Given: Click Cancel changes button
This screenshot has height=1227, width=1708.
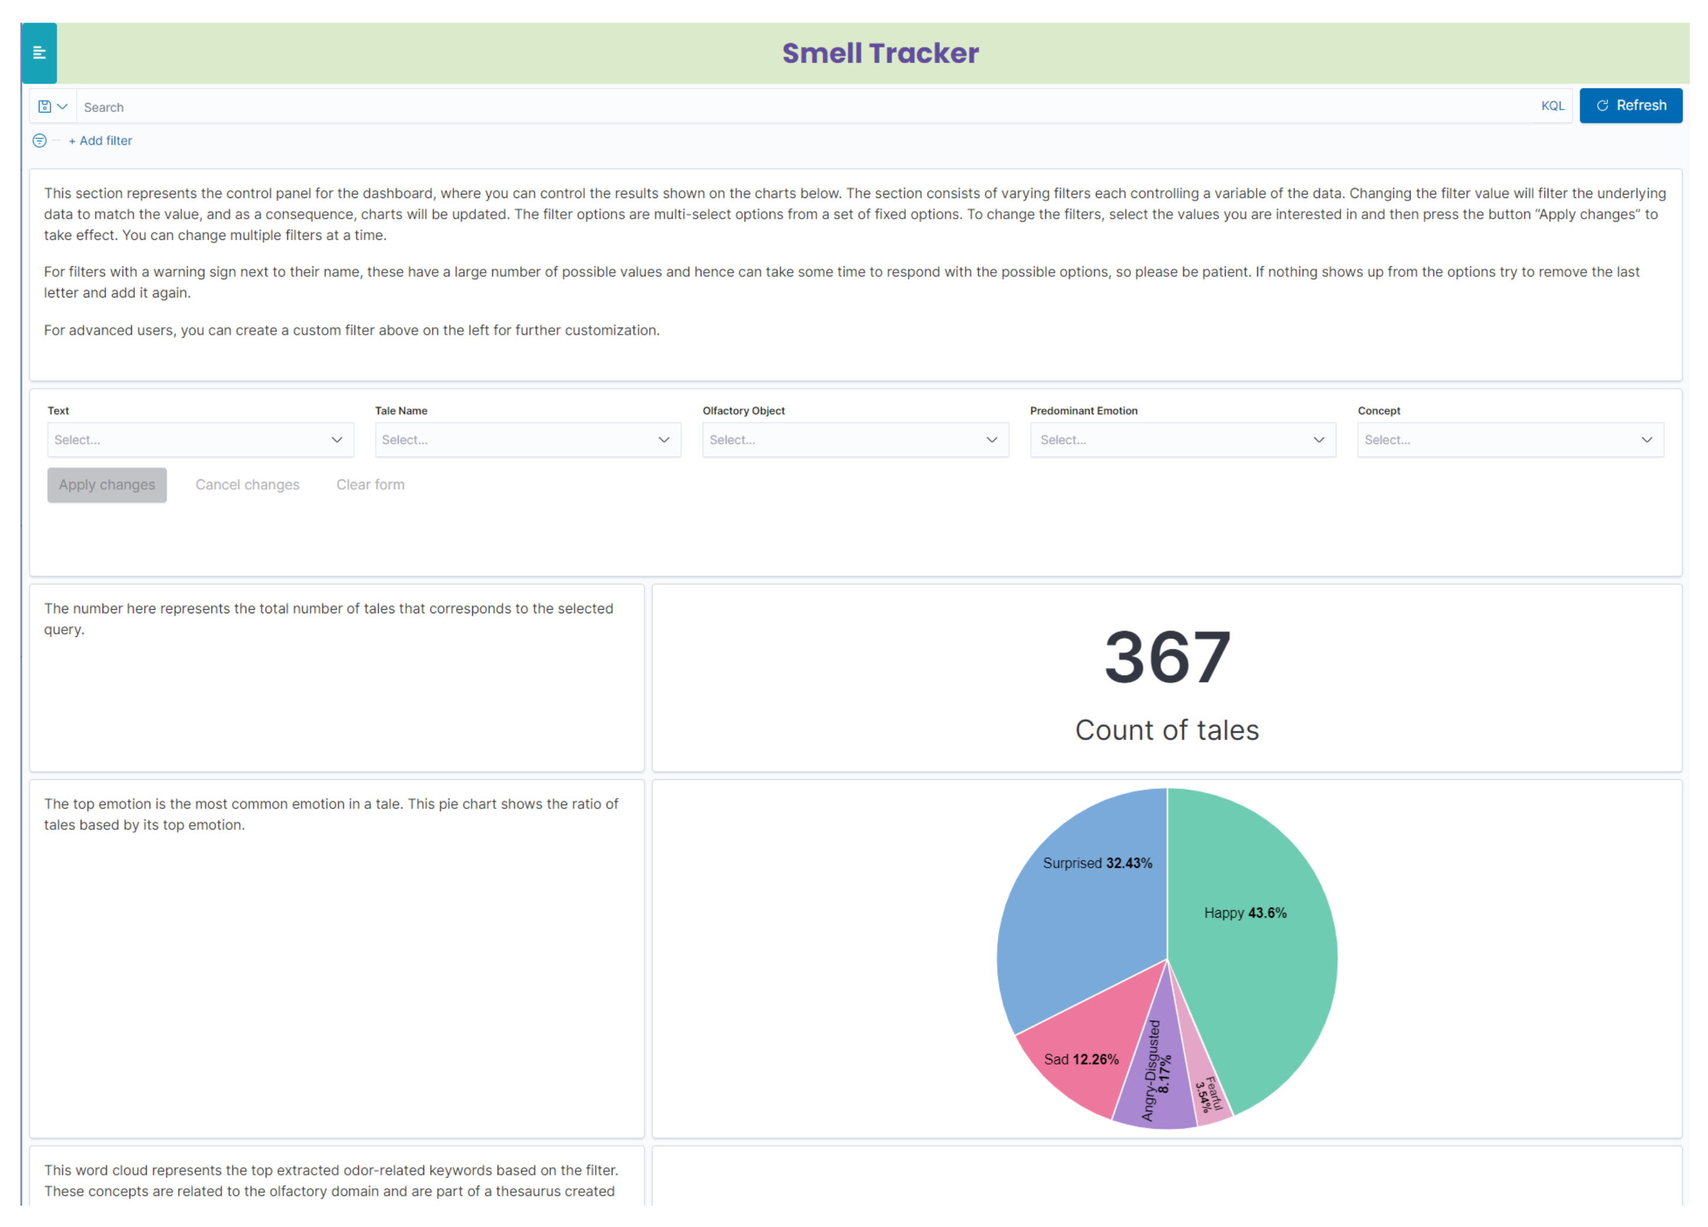Looking at the screenshot, I should 247,485.
